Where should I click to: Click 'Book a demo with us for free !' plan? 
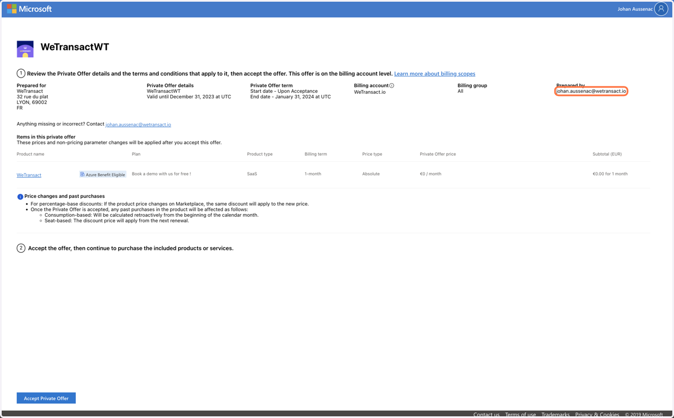(x=161, y=174)
